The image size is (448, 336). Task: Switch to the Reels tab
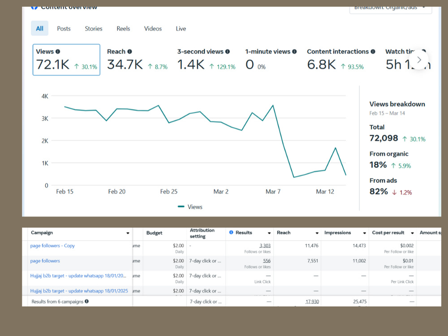(x=123, y=29)
